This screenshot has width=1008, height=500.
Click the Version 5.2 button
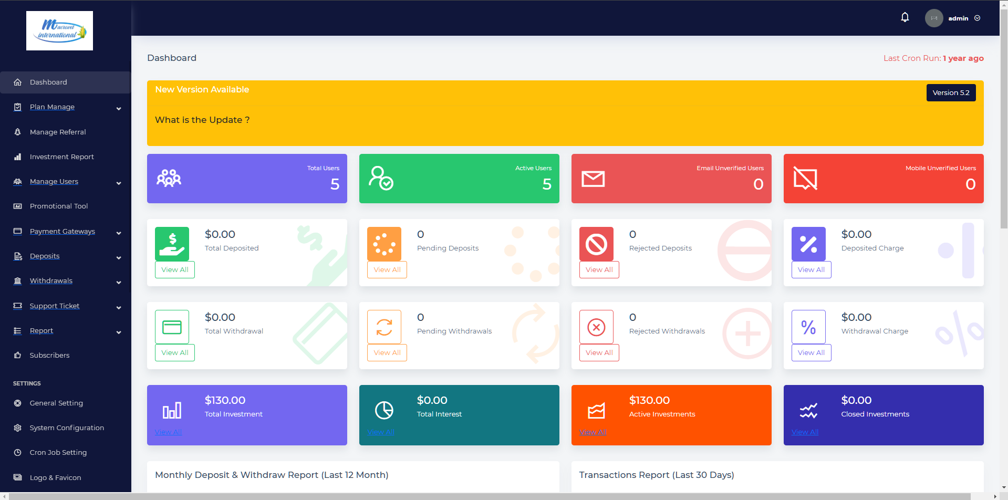point(951,92)
